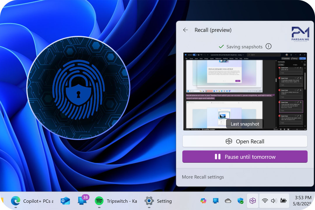Open Wi-Fi network tray icon

tap(265, 201)
